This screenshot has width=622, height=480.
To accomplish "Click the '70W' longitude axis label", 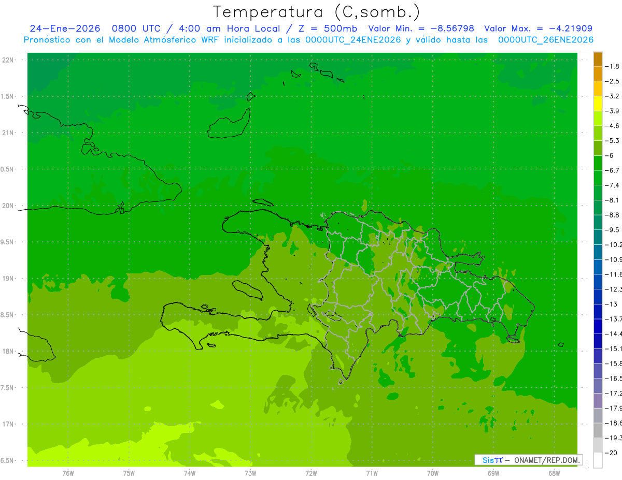I will tap(433, 473).
